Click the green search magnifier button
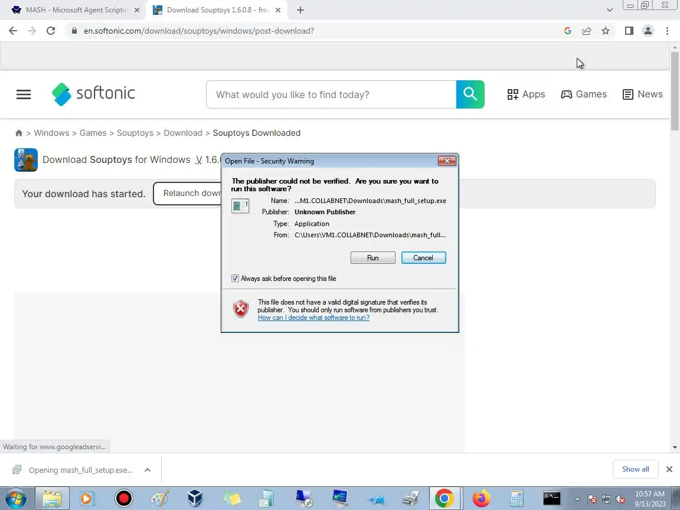 470,94
